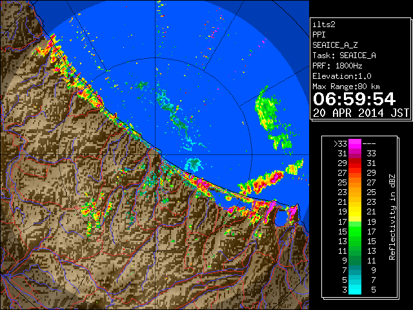Viewport: 413px width, 310px height.
Task: Click the cyan legend color beside '3'
Action: [x=355, y=289]
